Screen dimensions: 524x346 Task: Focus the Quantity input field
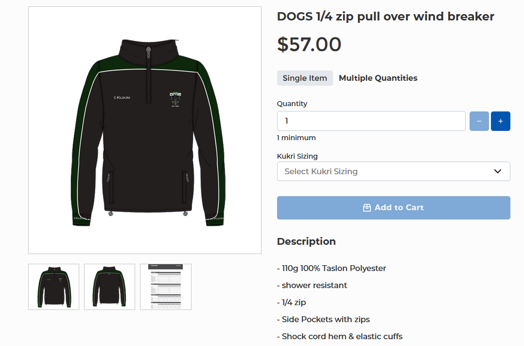click(371, 121)
